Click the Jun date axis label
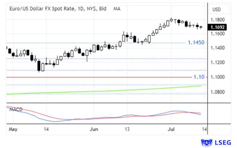The image size is (237, 148). (x=94, y=129)
